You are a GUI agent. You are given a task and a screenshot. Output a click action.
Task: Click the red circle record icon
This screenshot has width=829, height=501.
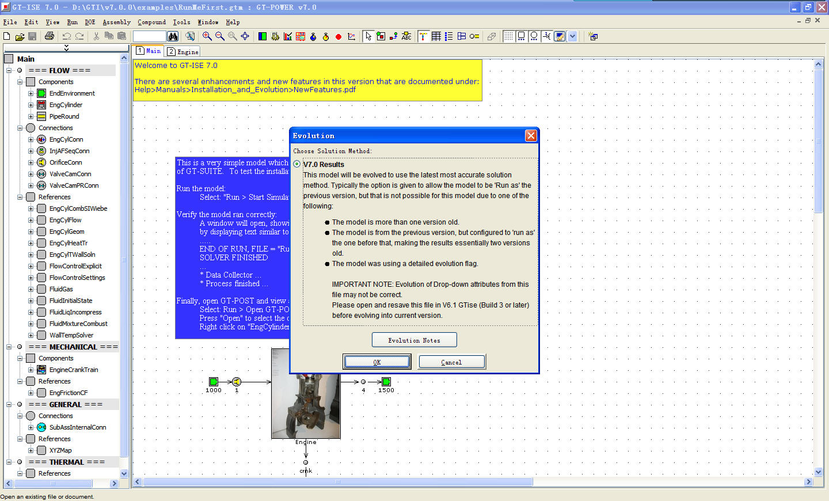tap(339, 37)
